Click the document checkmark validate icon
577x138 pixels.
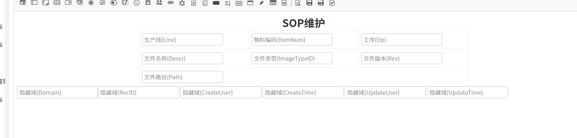pyautogui.click(x=332, y=3)
